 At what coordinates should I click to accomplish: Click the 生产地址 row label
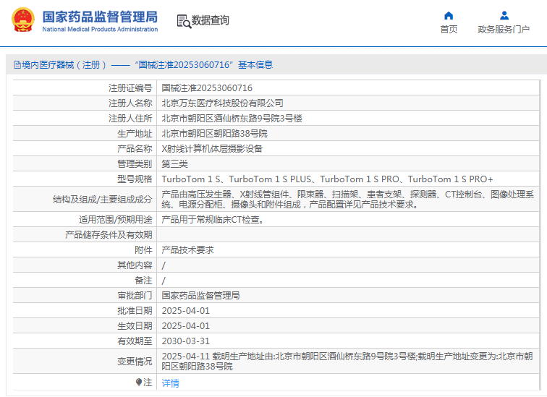pos(135,134)
